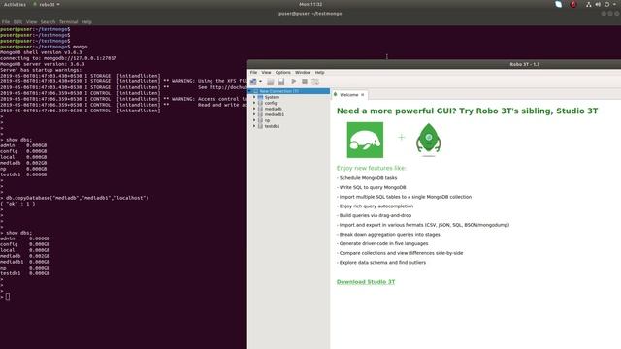The height and width of the screenshot is (349, 621).
Task: Click the Connect icon in Robo 3T toolbar
Action: (x=253, y=81)
